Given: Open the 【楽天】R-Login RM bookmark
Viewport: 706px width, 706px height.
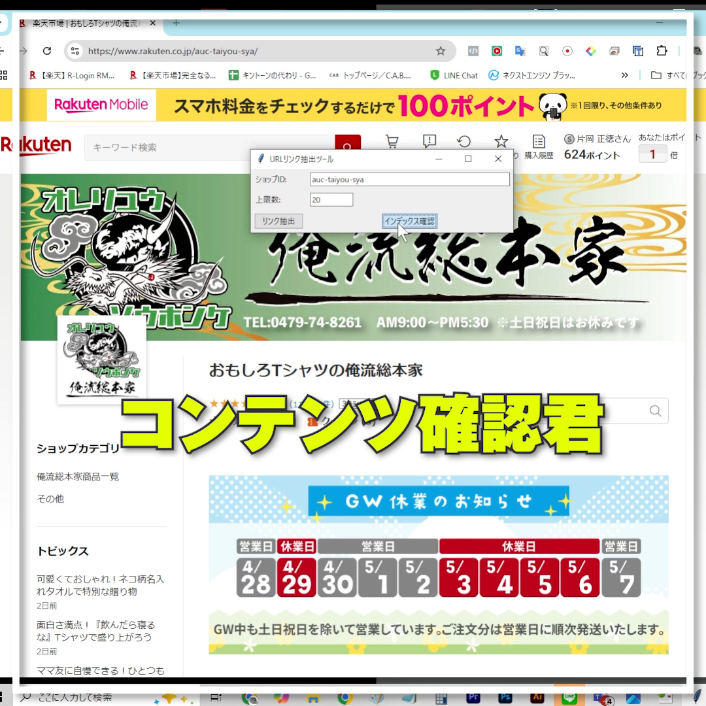Looking at the screenshot, I should pyautogui.click(x=72, y=75).
